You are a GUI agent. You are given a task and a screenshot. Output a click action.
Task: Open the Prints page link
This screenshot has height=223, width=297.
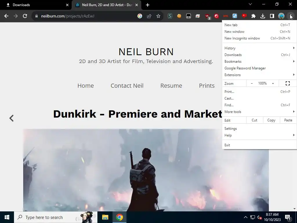[x=207, y=86]
